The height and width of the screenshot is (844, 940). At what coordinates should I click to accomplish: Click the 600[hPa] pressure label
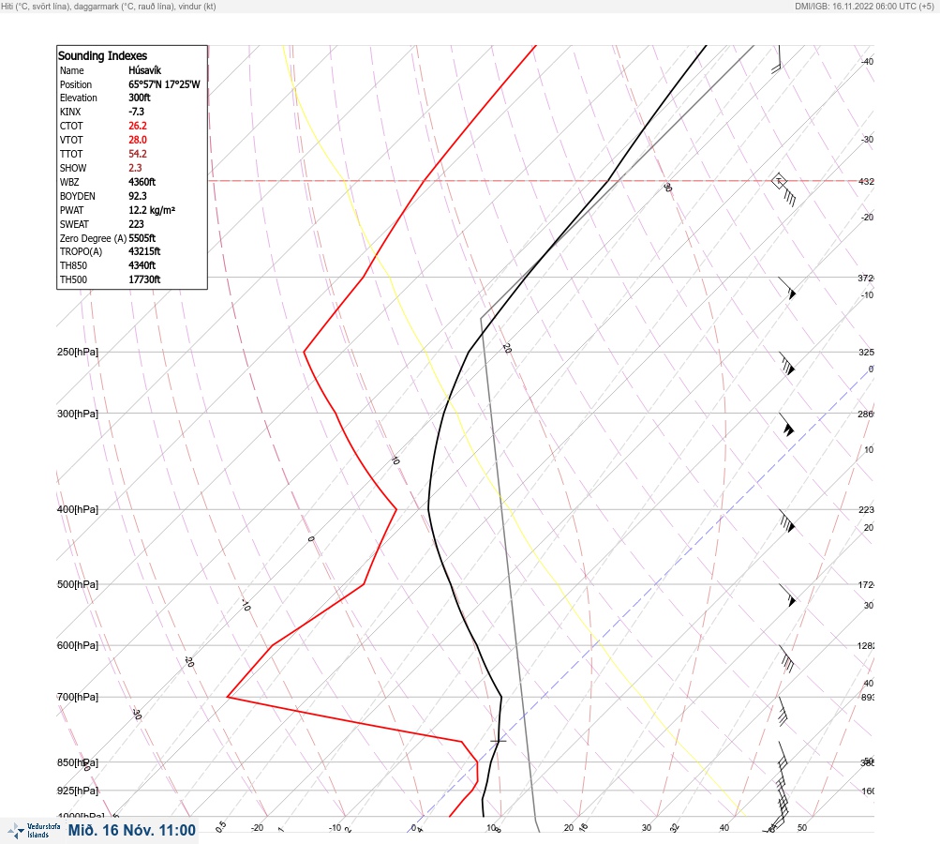(78, 645)
